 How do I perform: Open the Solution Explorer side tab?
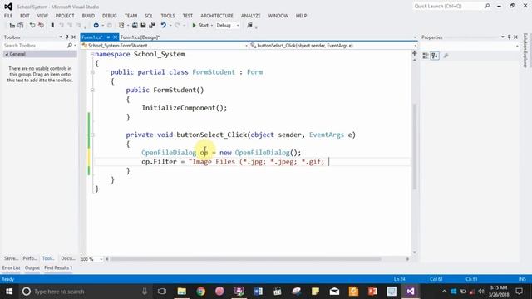click(x=525, y=50)
